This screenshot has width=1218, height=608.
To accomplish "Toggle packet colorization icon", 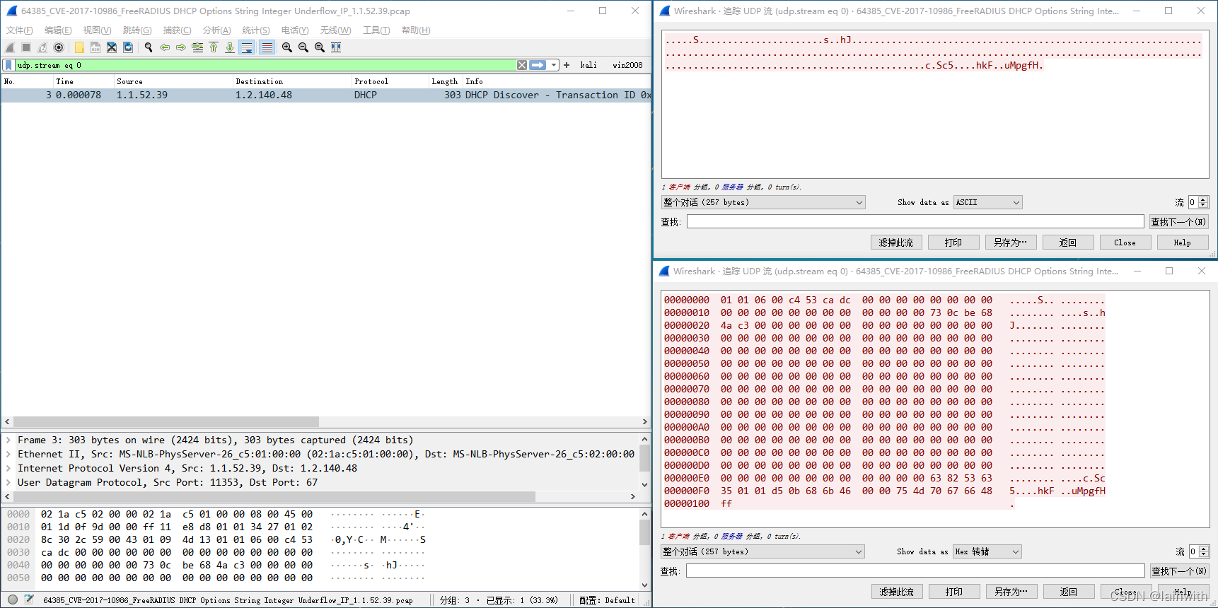I will tap(267, 47).
